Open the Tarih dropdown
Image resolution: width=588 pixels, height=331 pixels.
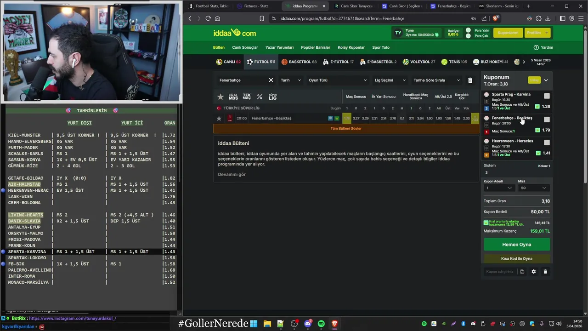[x=290, y=80]
